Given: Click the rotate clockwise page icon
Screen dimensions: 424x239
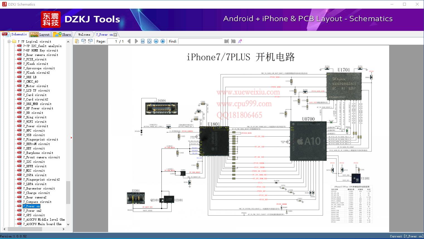Looking at the screenshot, I should [90, 41].
